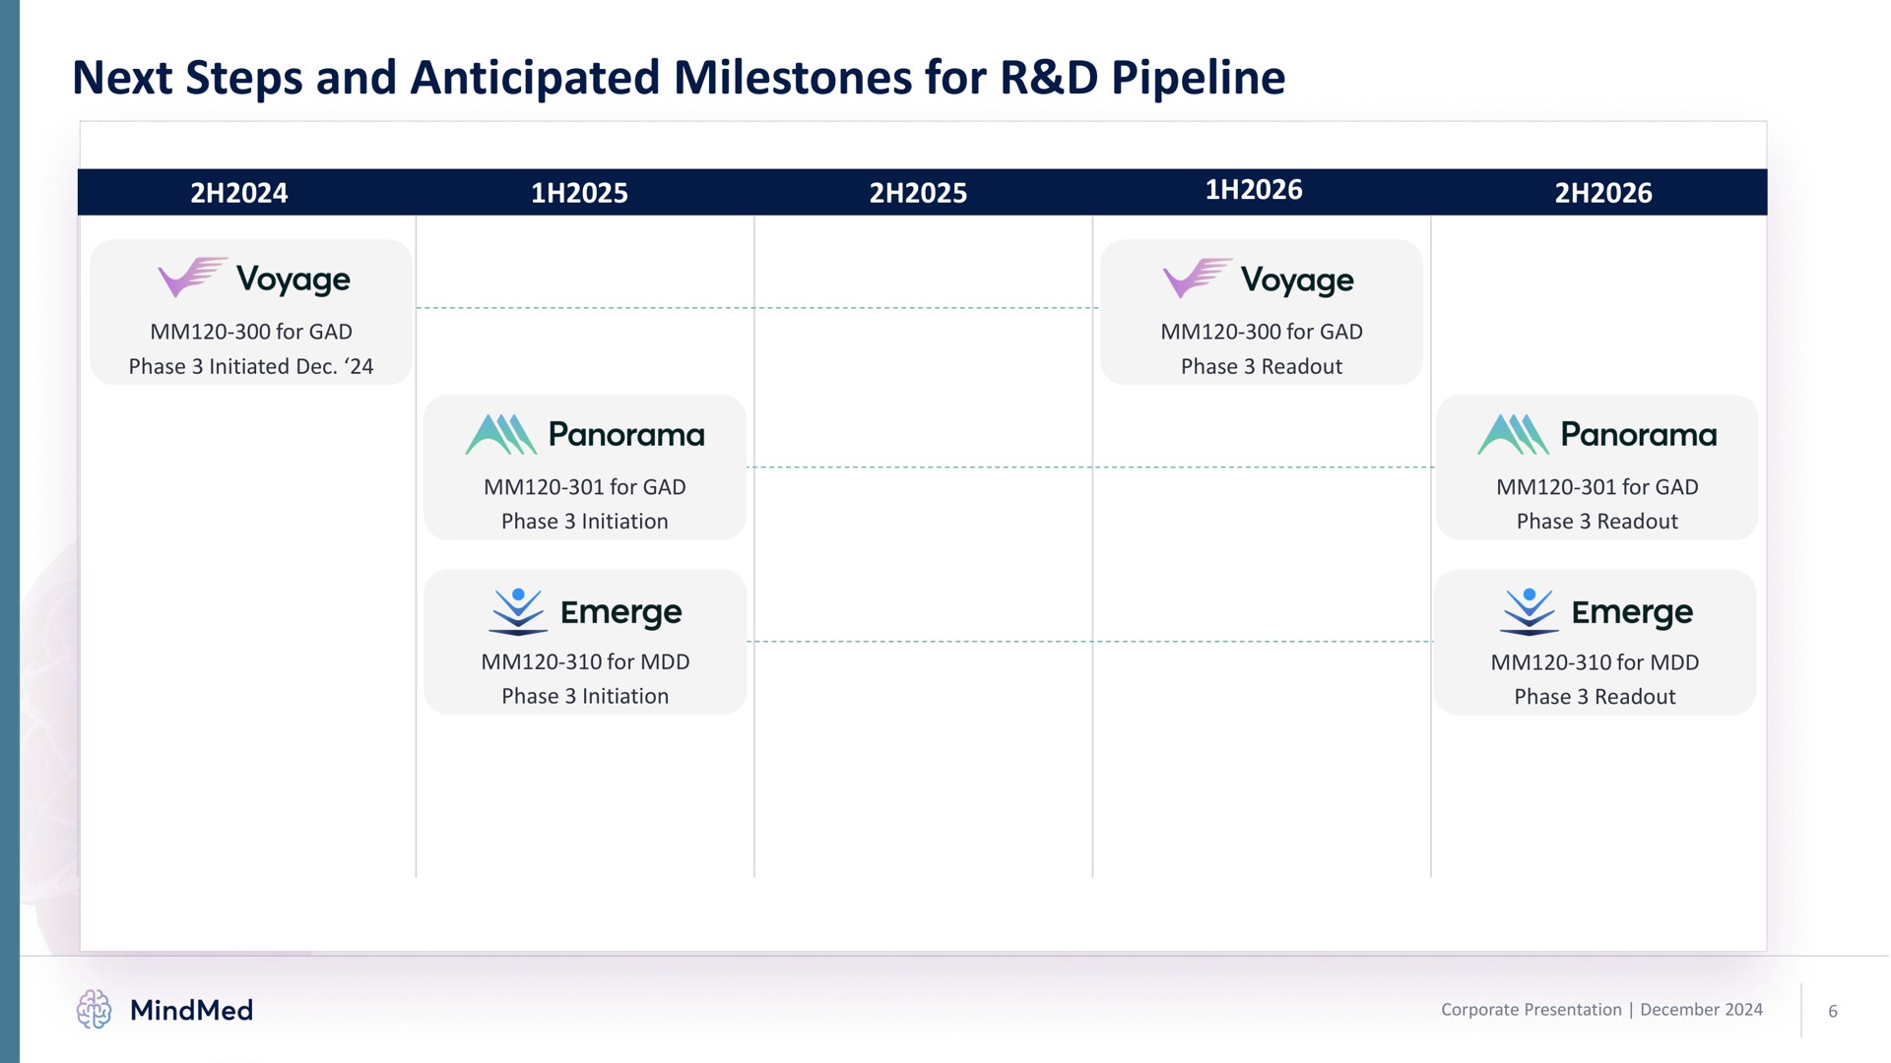Click the Emerge figure logo under 1H2025
Viewport: 1891px width, 1063px height.
coord(518,611)
